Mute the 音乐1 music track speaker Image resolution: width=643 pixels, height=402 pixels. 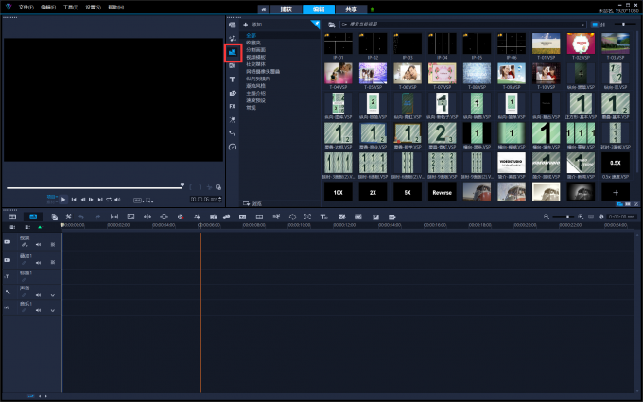38,310
